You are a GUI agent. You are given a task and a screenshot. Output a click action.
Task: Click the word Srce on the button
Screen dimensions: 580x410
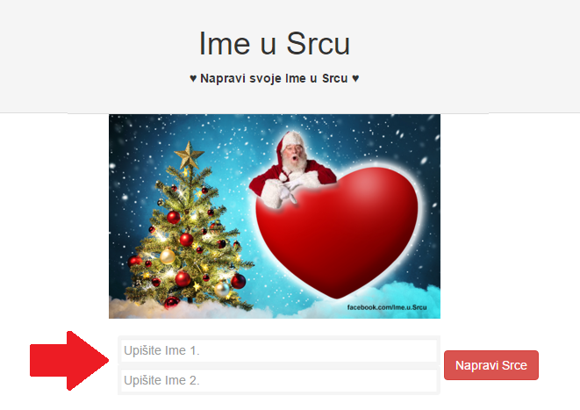[x=514, y=365]
